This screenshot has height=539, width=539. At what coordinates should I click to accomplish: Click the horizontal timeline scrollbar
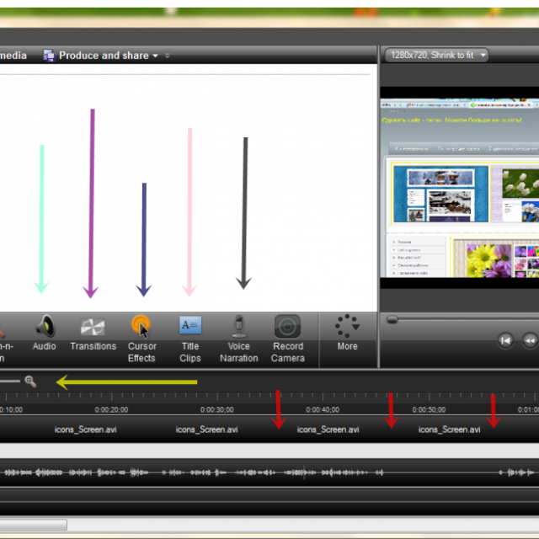(x=34, y=525)
